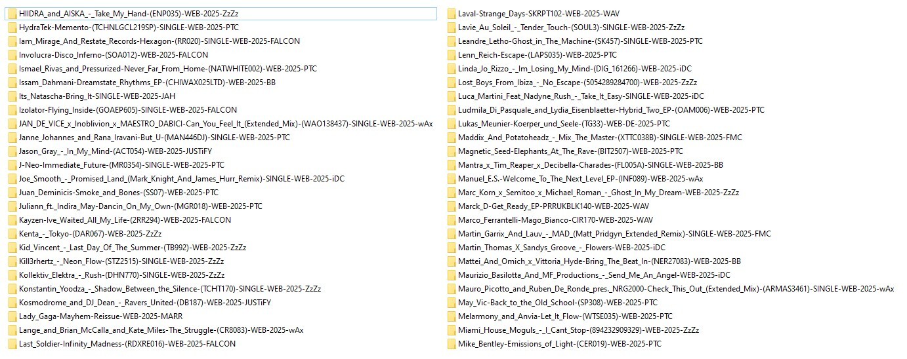
Task: Select Ismael_Rivas_and_Pressurized-Never_Far_From_Home folder name
Action: 168,69
